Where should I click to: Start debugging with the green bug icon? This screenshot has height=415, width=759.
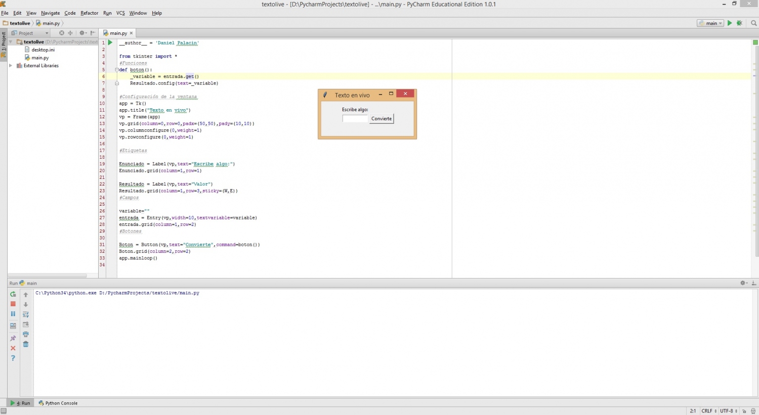click(x=739, y=23)
